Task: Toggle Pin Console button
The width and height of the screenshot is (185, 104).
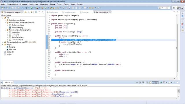Action: coord(161,82)
